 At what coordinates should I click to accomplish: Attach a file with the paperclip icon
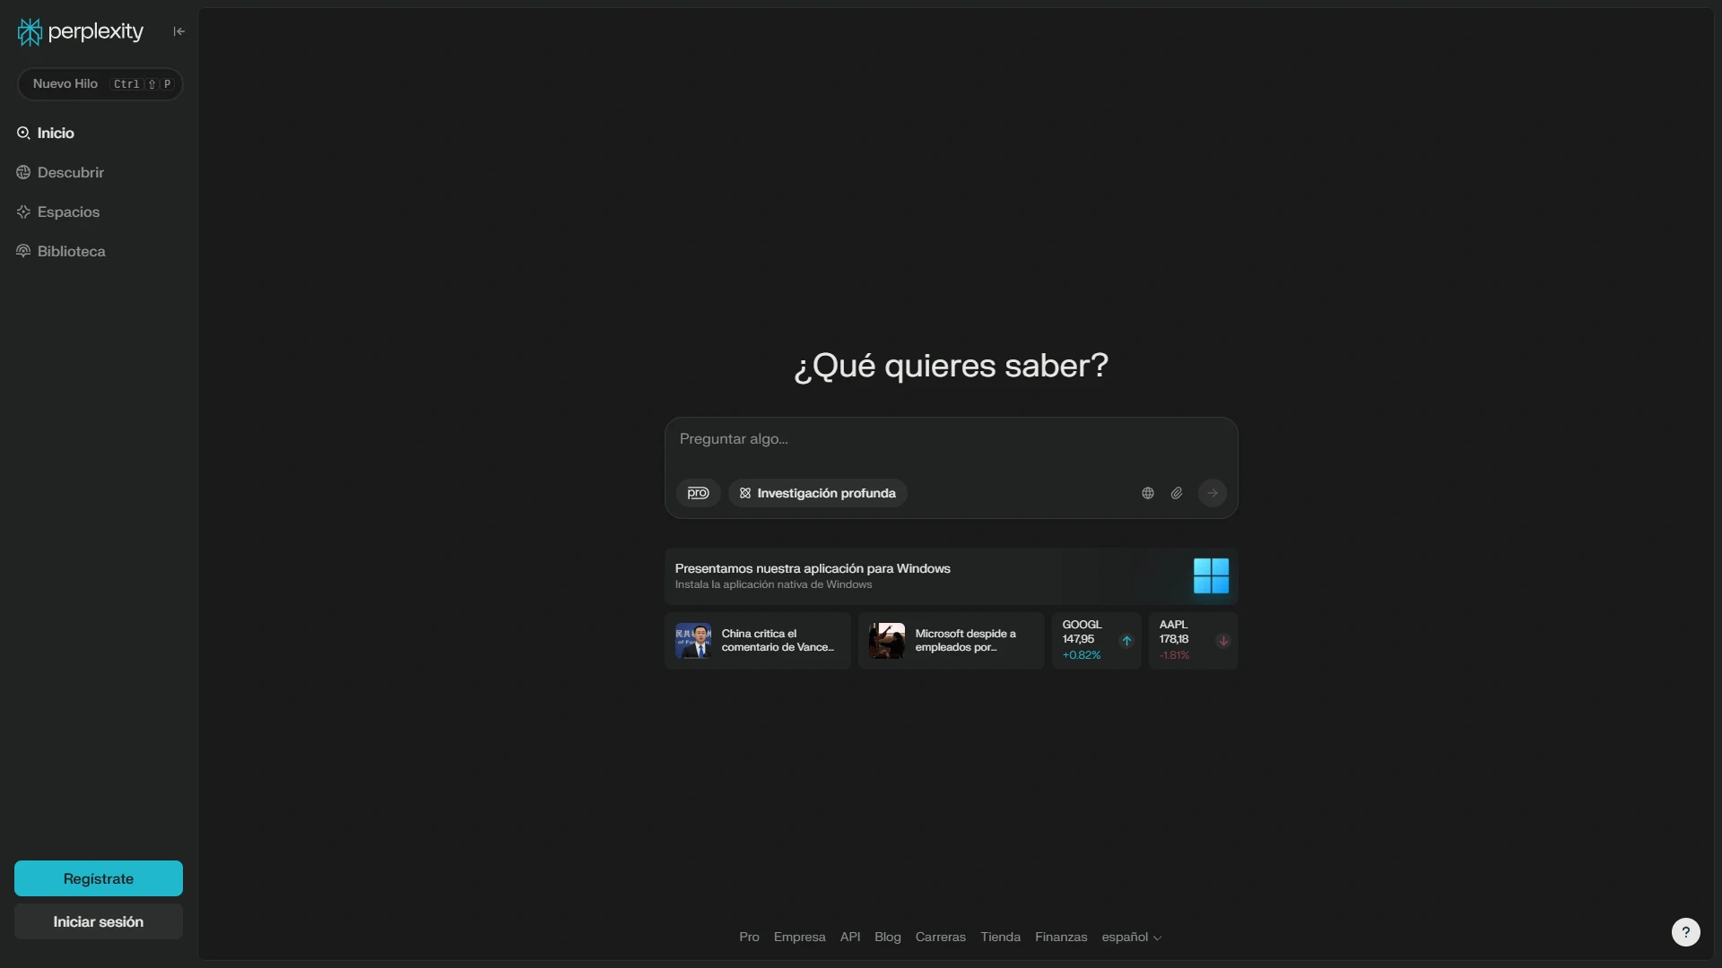[x=1177, y=493]
